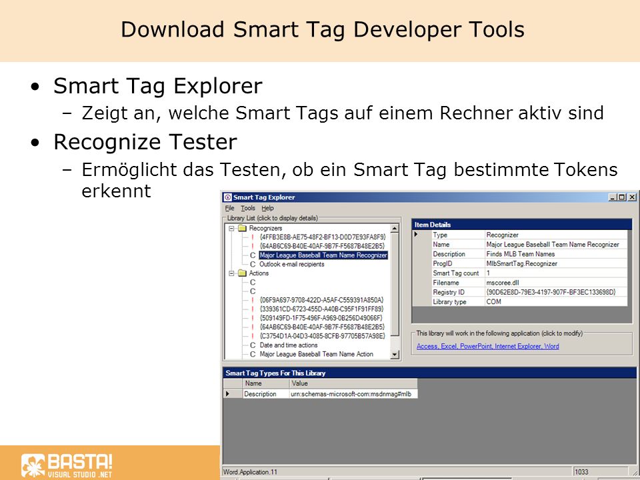Image resolution: width=640 pixels, height=480 pixels.
Task: Select Major League Baseball Team Name Action
Action: coord(316,354)
